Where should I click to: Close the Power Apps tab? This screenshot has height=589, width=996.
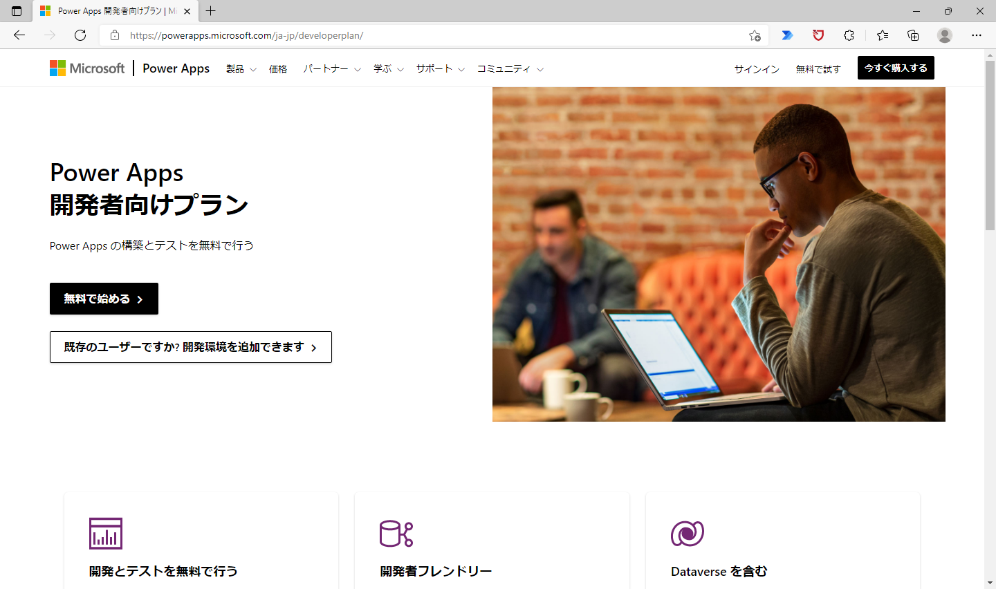(187, 11)
